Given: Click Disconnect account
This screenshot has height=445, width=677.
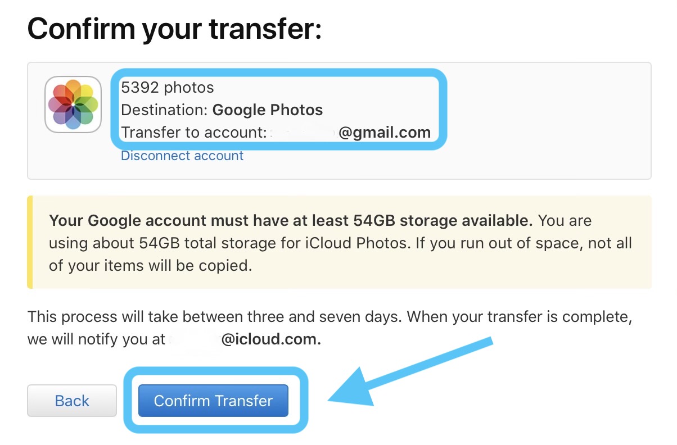Looking at the screenshot, I should pos(182,156).
